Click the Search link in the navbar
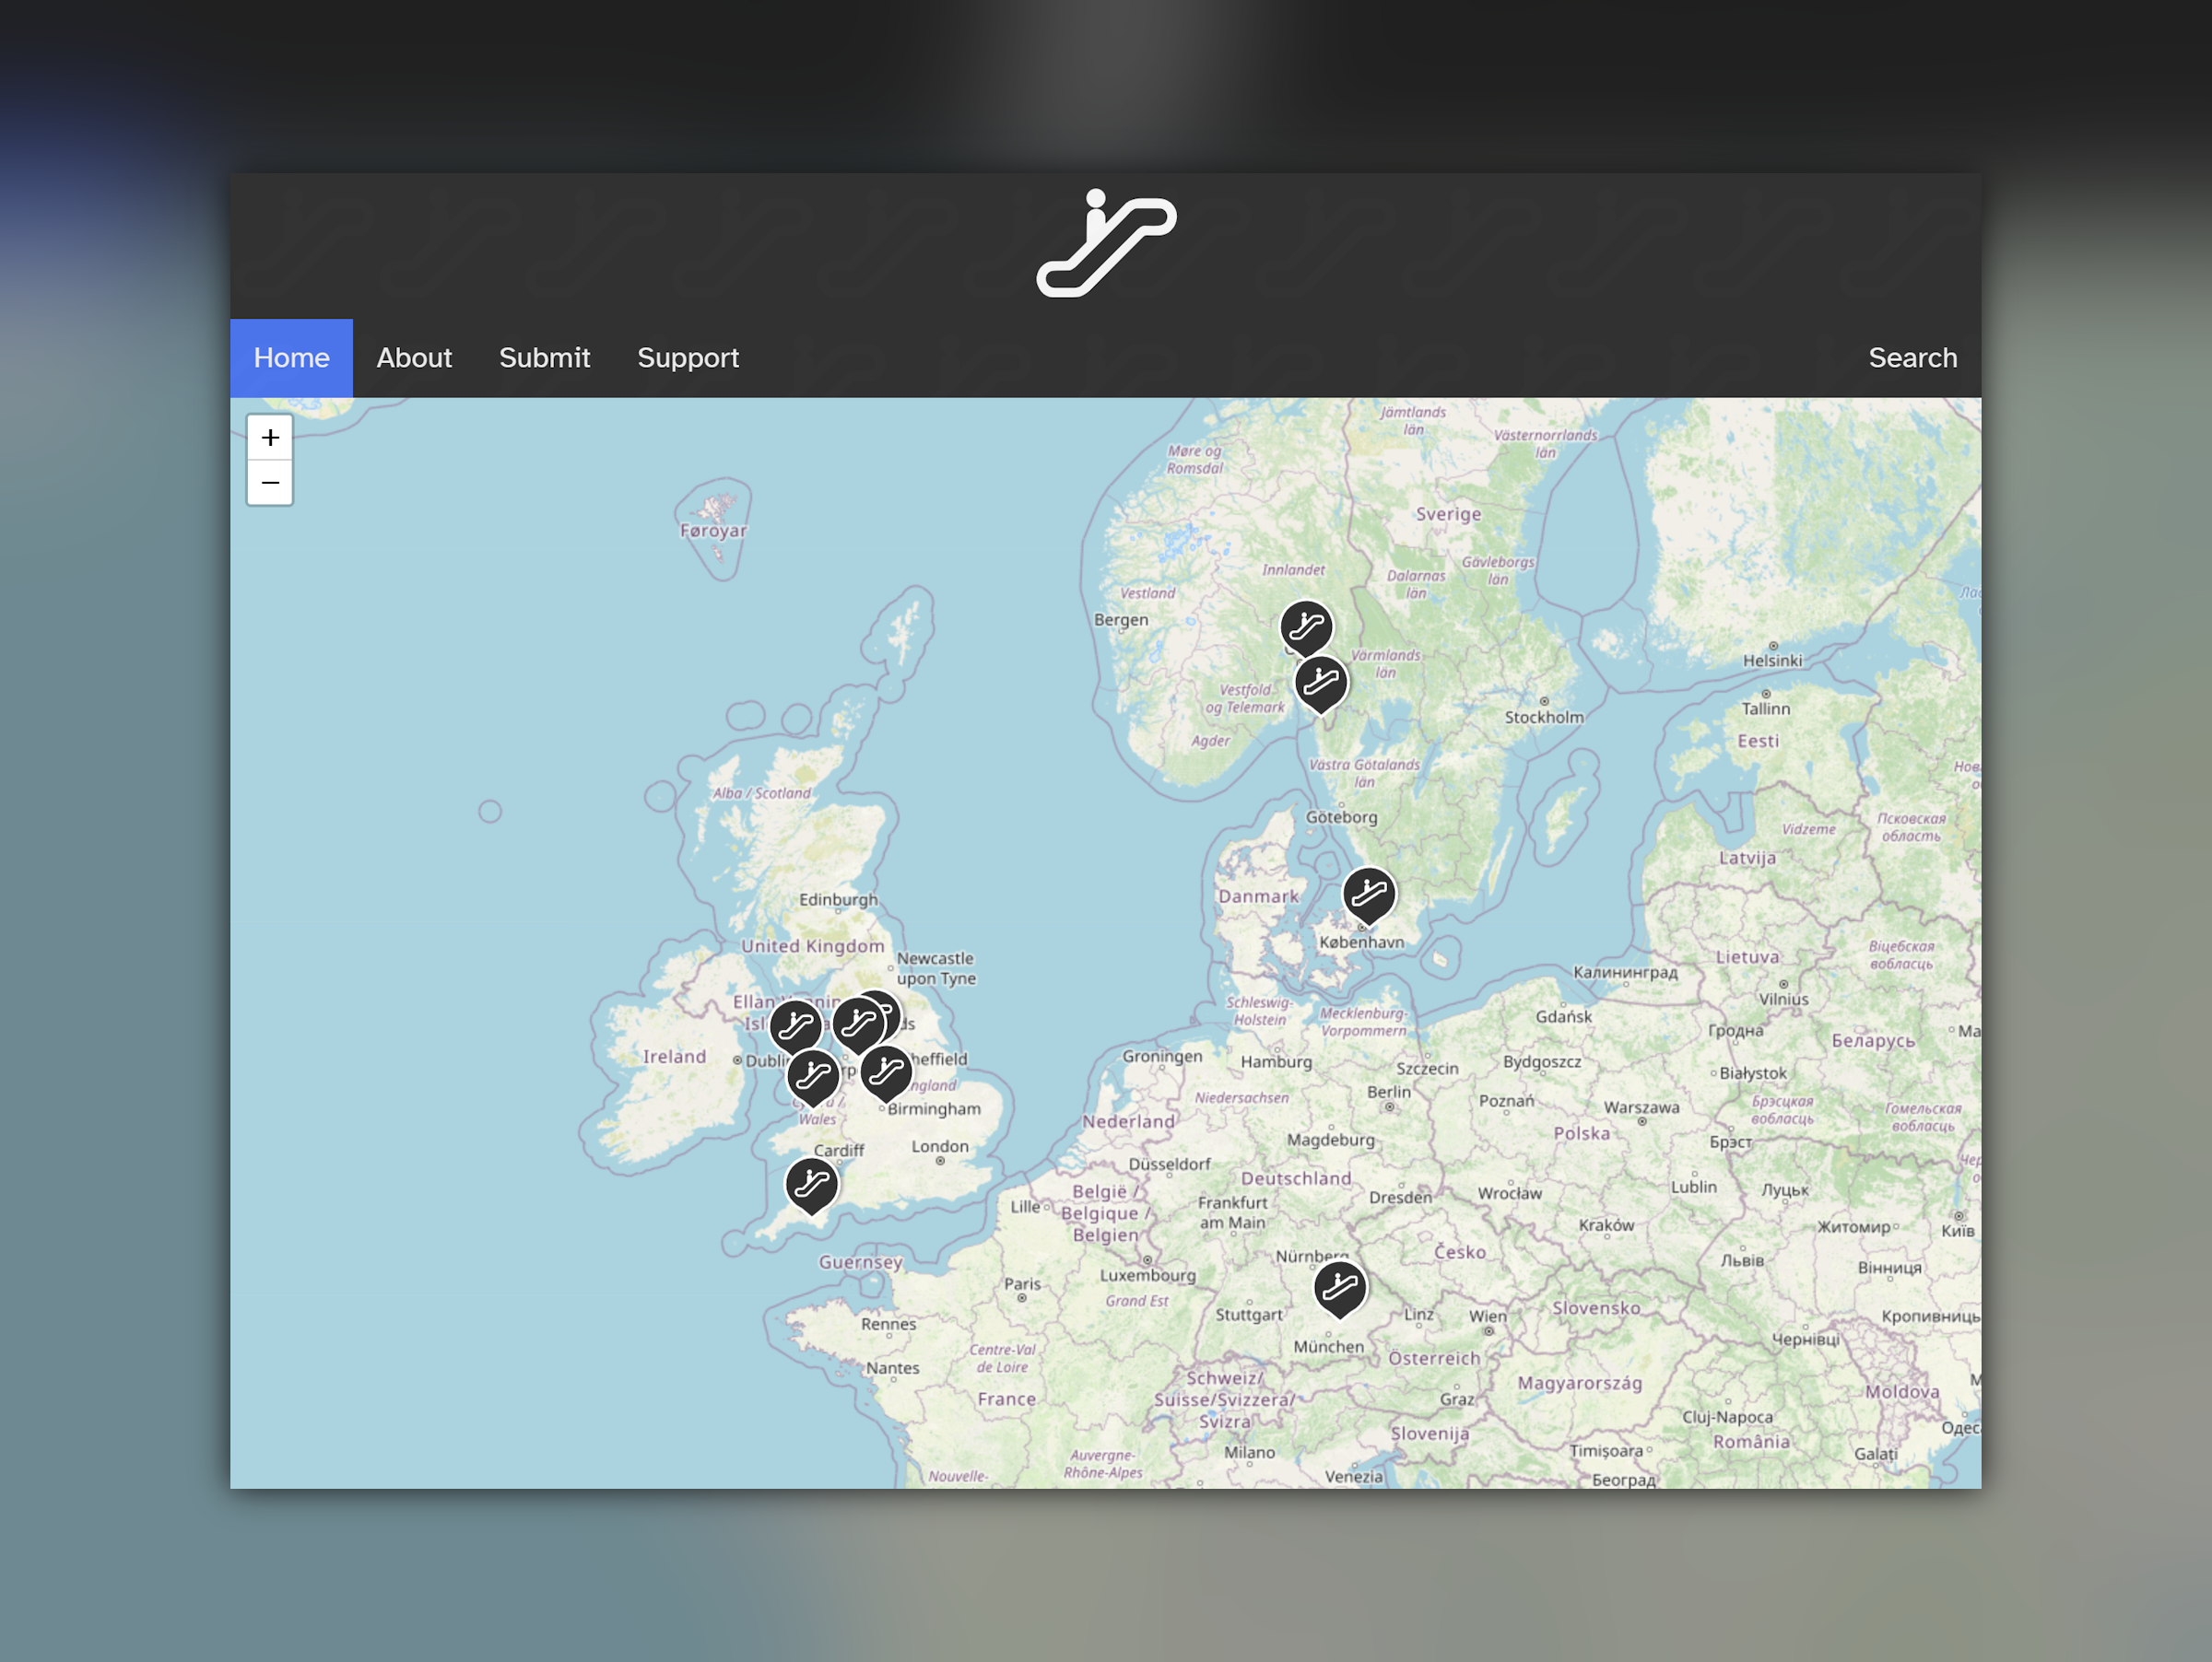The image size is (2212, 1662). [1912, 357]
